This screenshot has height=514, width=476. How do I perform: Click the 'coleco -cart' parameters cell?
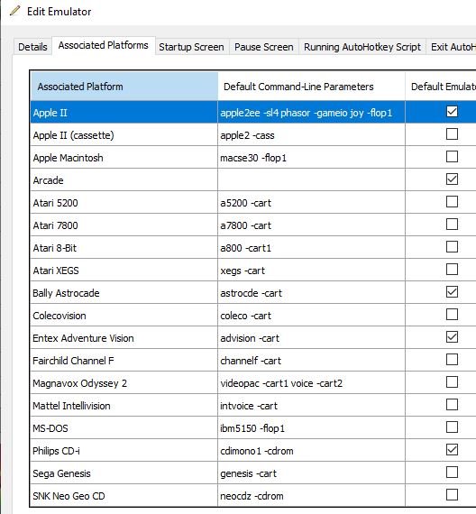(311, 316)
